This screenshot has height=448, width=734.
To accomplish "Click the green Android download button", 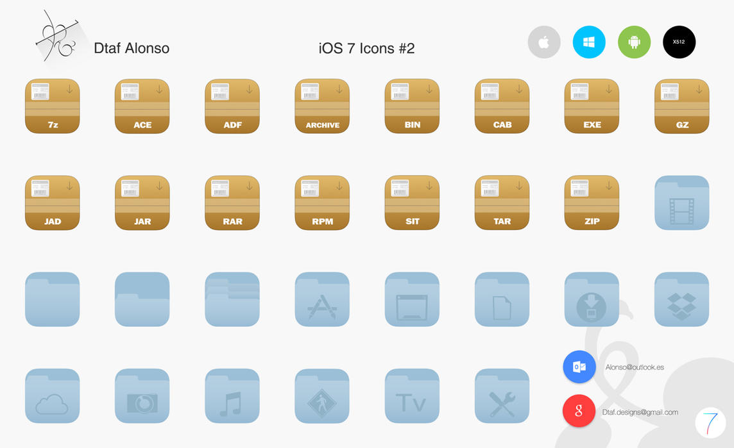I will [x=634, y=42].
